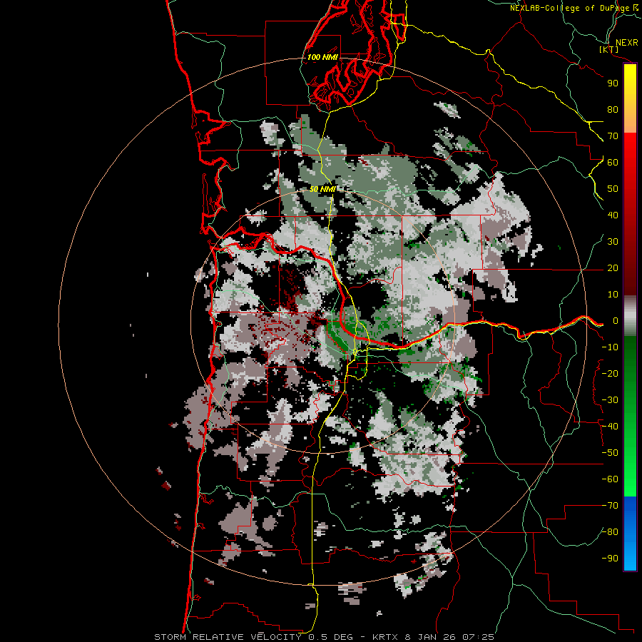Select the 20 value on velocity scale
Screen dimensions: 642x642
coord(613,268)
